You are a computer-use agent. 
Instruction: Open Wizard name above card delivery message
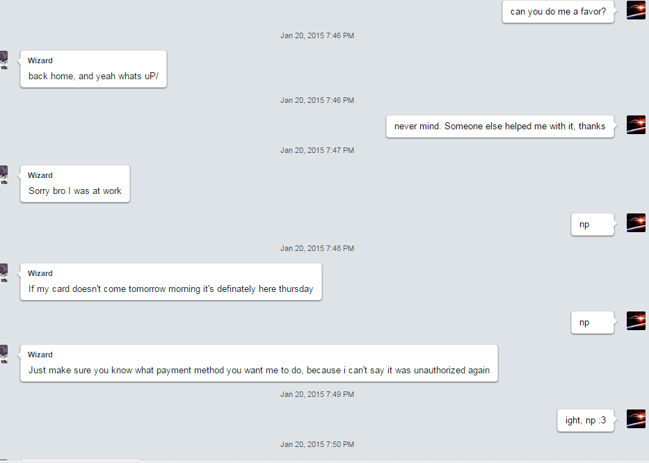40,273
